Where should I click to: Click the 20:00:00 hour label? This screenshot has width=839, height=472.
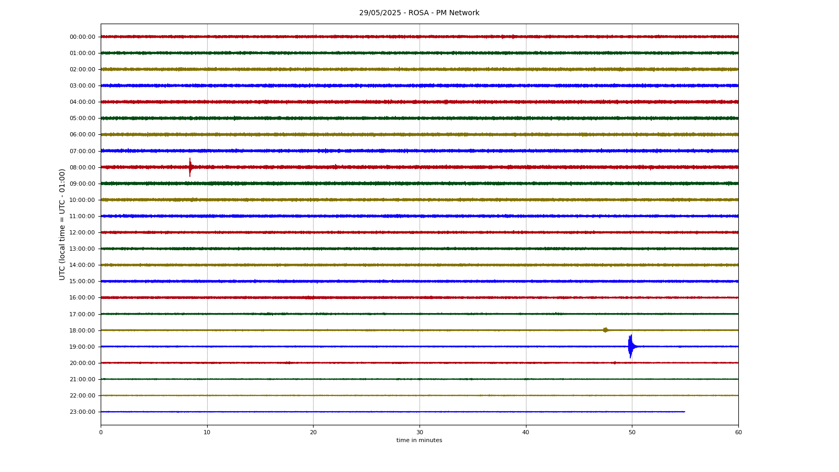(x=82, y=363)
